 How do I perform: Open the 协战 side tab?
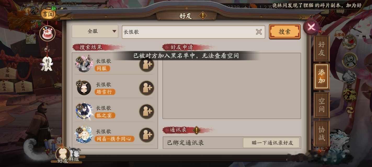point(322,133)
